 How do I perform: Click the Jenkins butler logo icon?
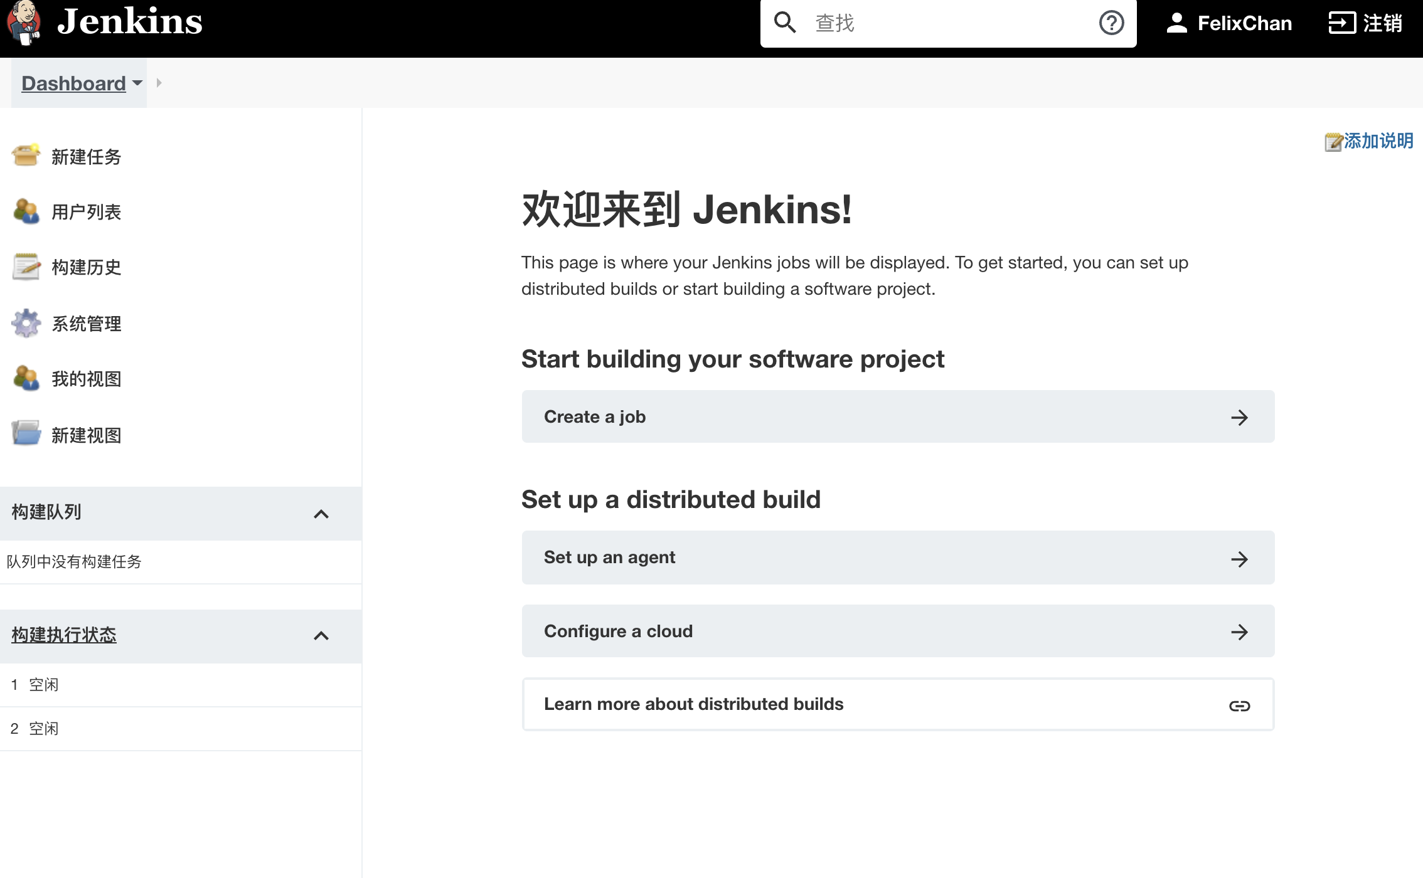point(24,23)
